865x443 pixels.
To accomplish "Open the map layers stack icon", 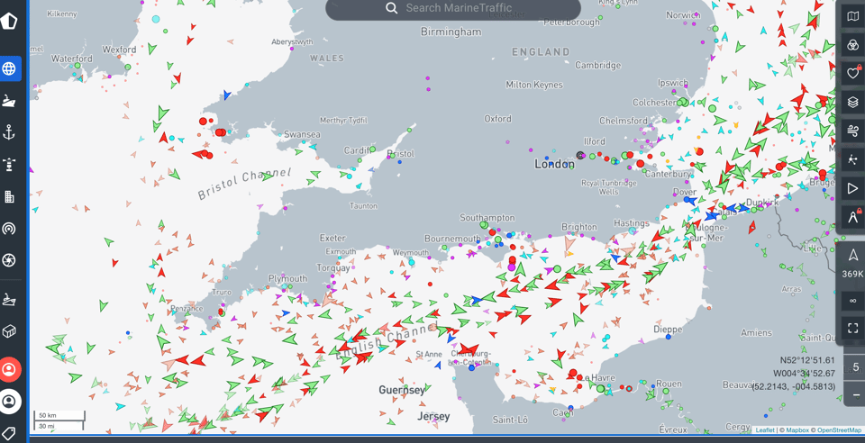I will coord(852,102).
